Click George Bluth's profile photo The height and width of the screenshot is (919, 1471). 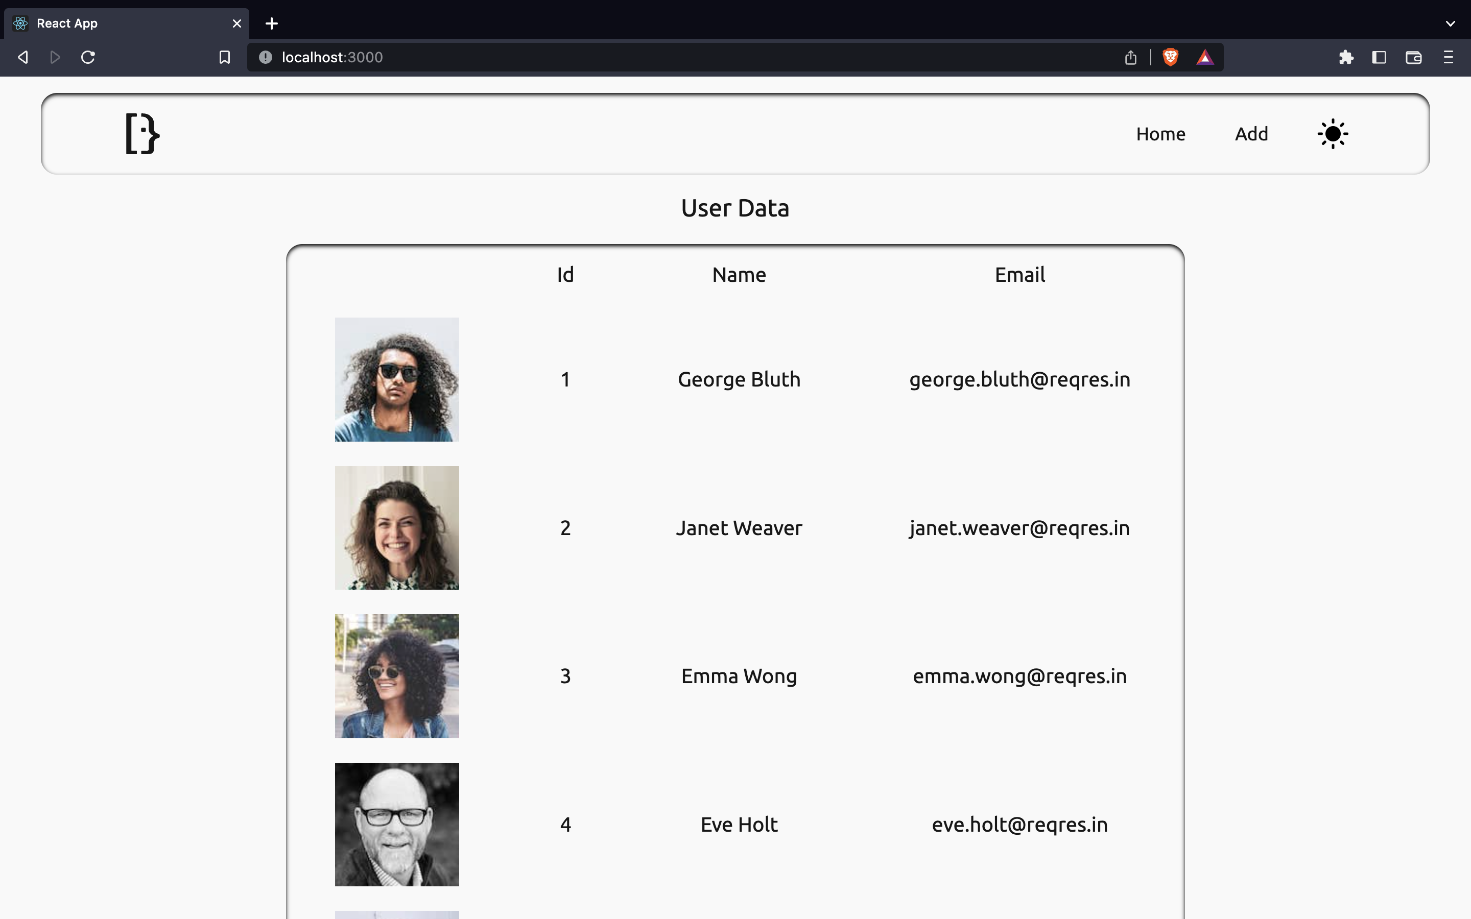[396, 379]
